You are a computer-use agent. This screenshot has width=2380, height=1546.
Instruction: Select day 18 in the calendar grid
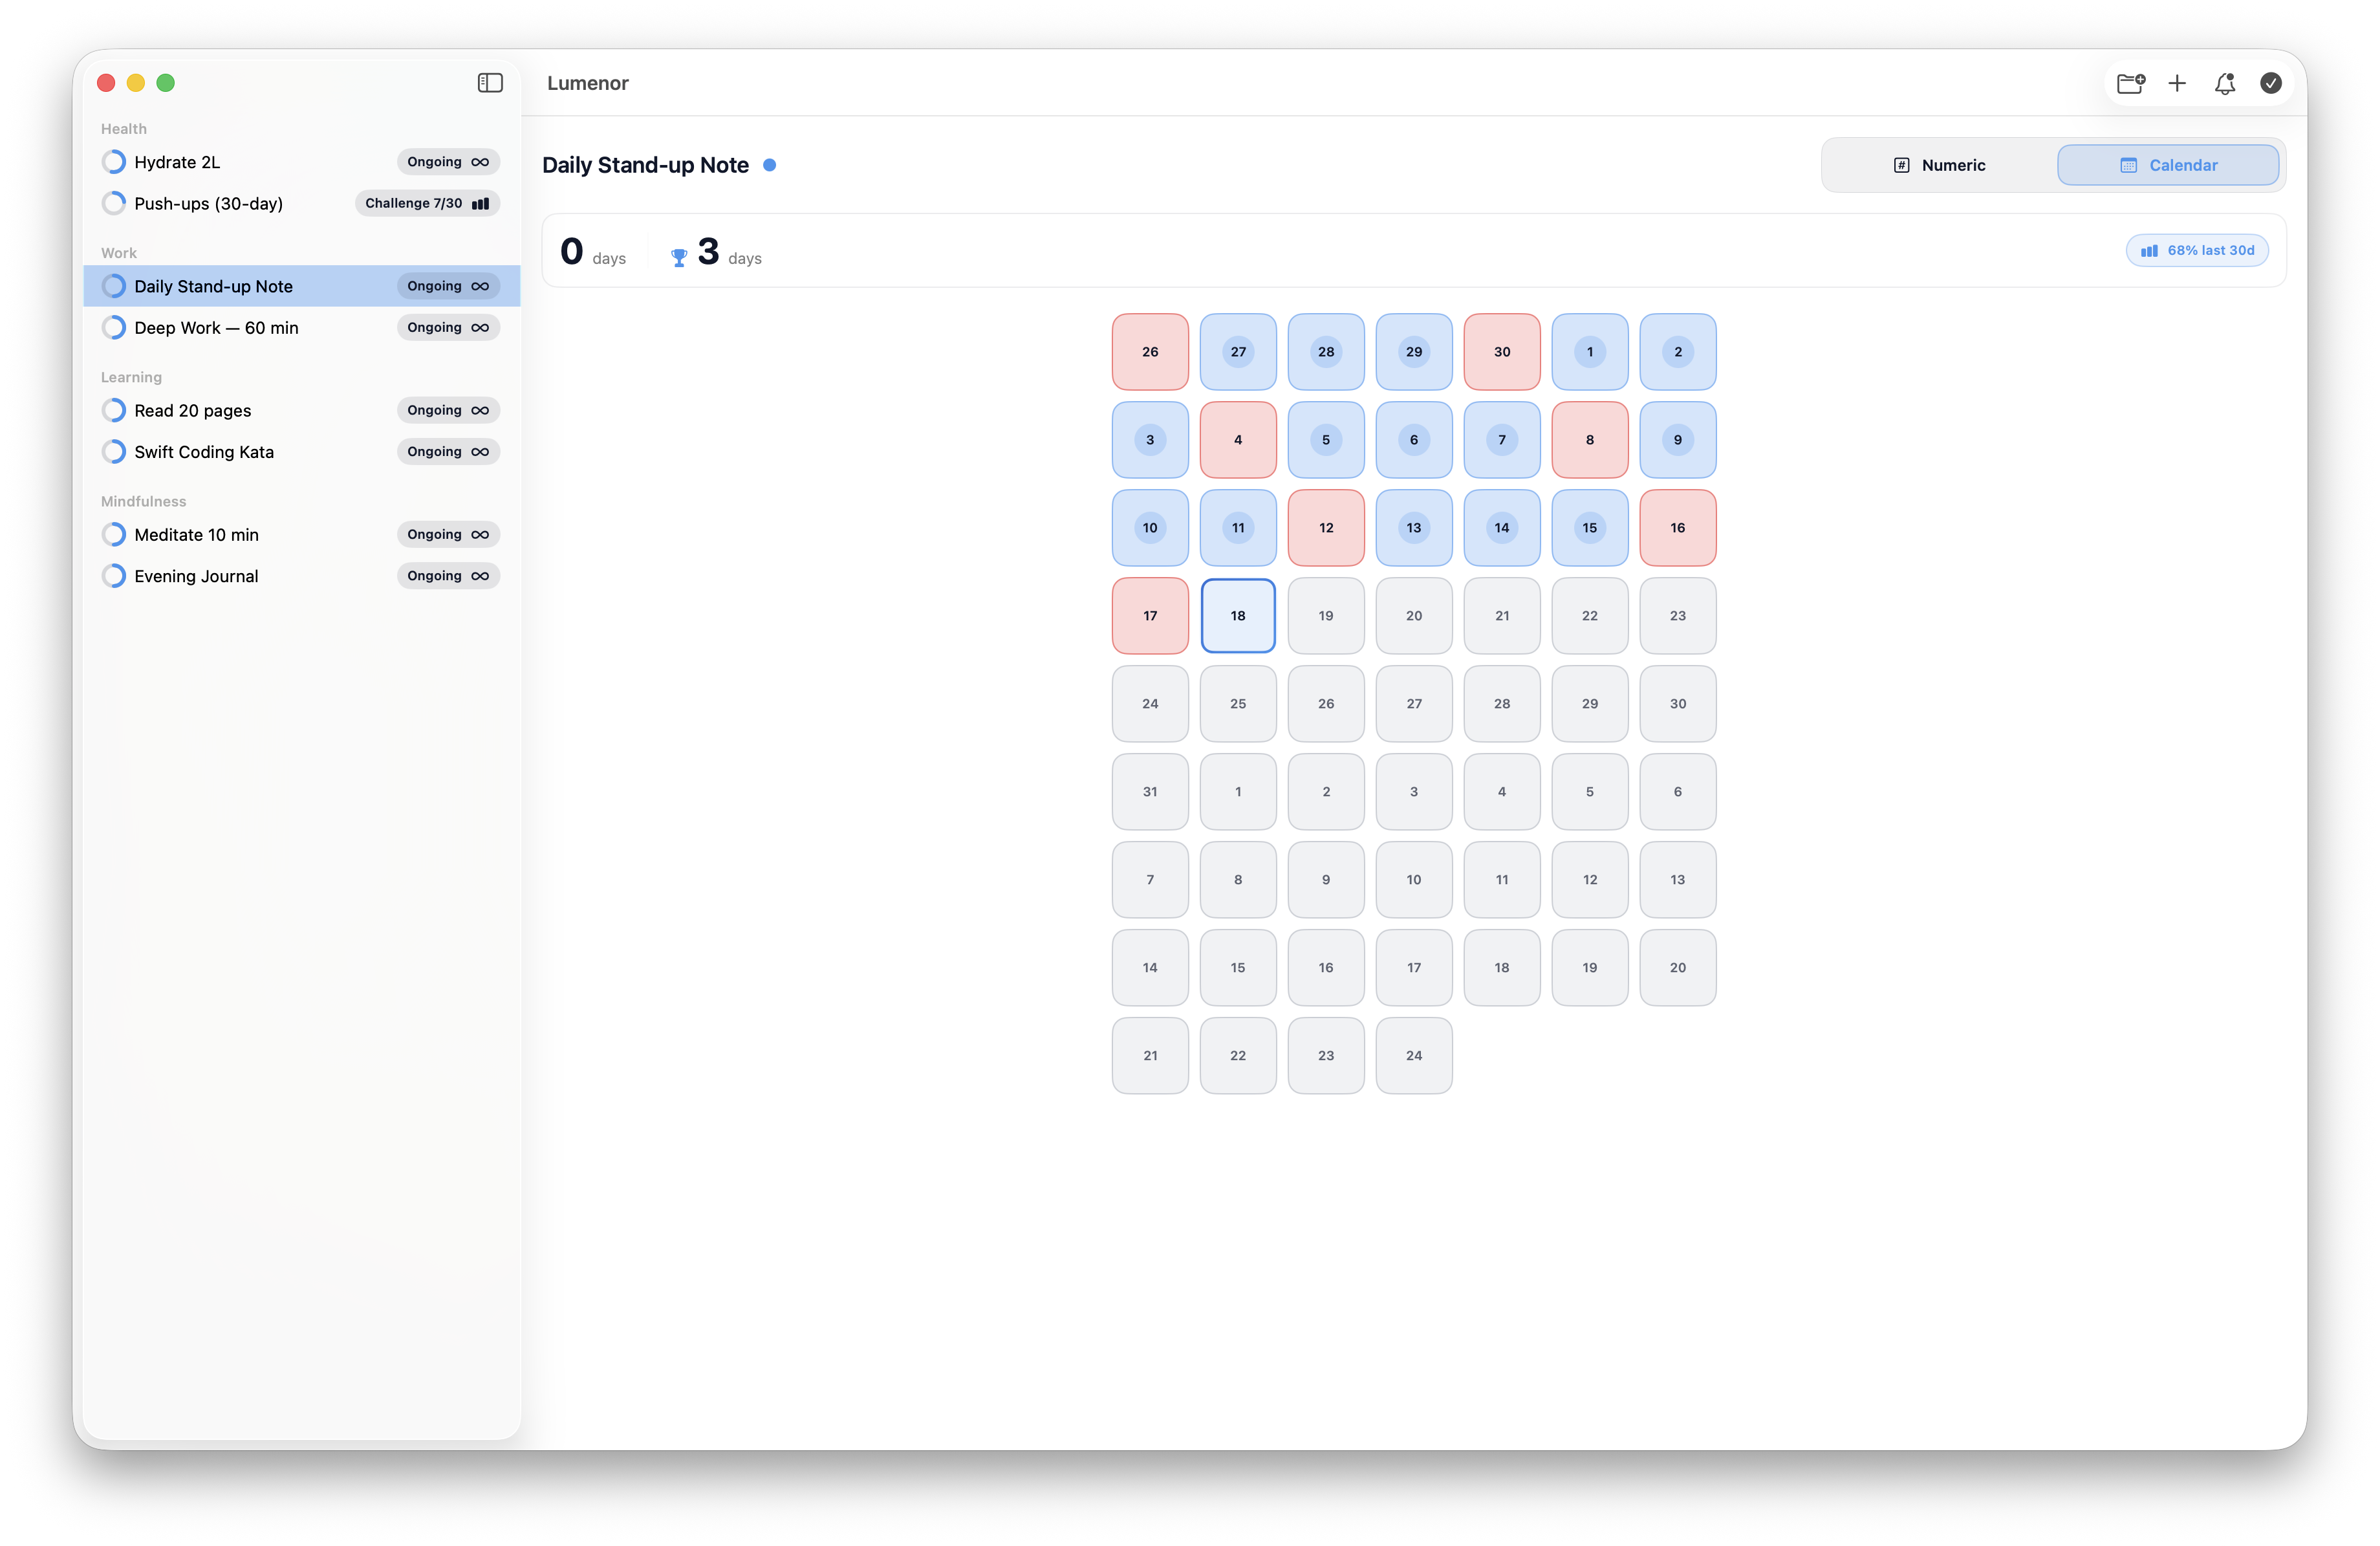pyautogui.click(x=1237, y=616)
